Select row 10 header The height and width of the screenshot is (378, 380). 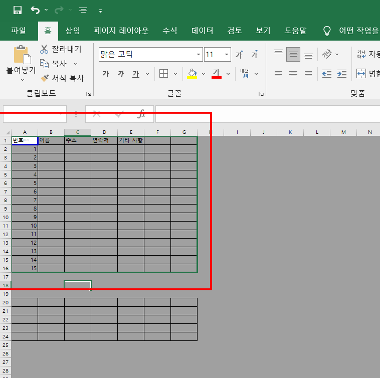(x=6, y=218)
